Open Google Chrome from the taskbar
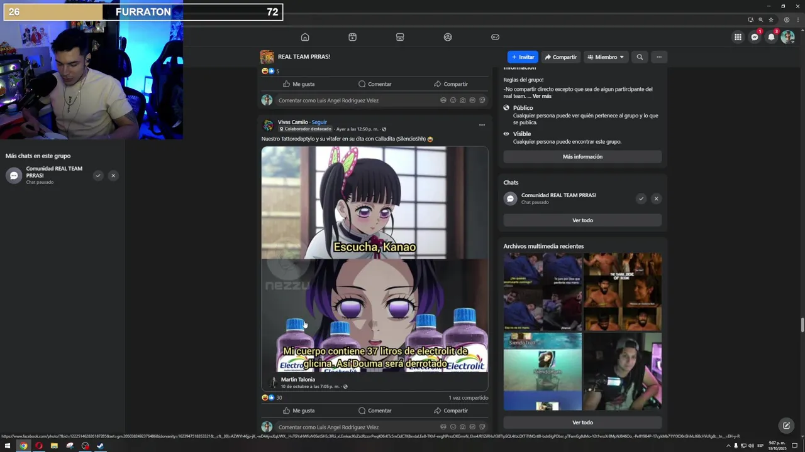Image resolution: width=805 pixels, height=452 pixels. tap(23, 446)
